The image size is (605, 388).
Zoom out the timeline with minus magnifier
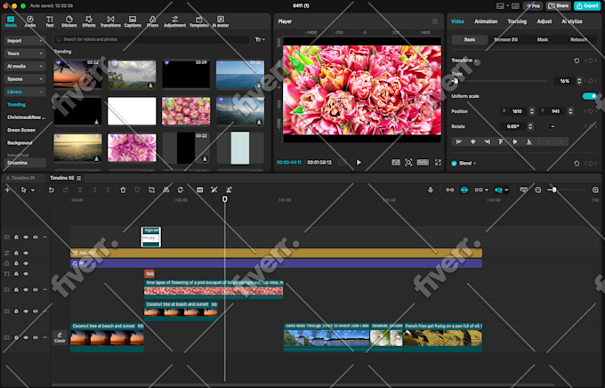[538, 190]
